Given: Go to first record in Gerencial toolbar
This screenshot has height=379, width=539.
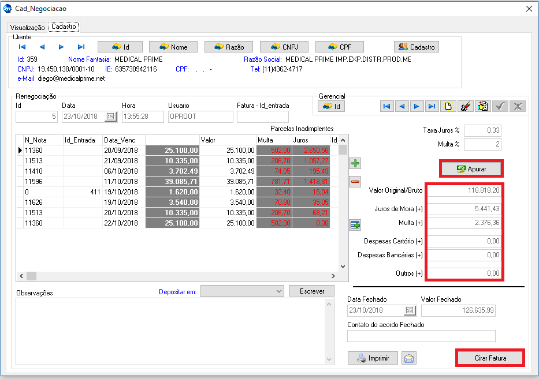Looking at the screenshot, I should [x=386, y=106].
